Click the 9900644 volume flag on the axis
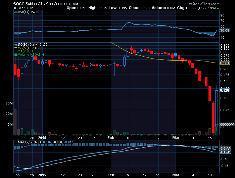 coord(227,125)
